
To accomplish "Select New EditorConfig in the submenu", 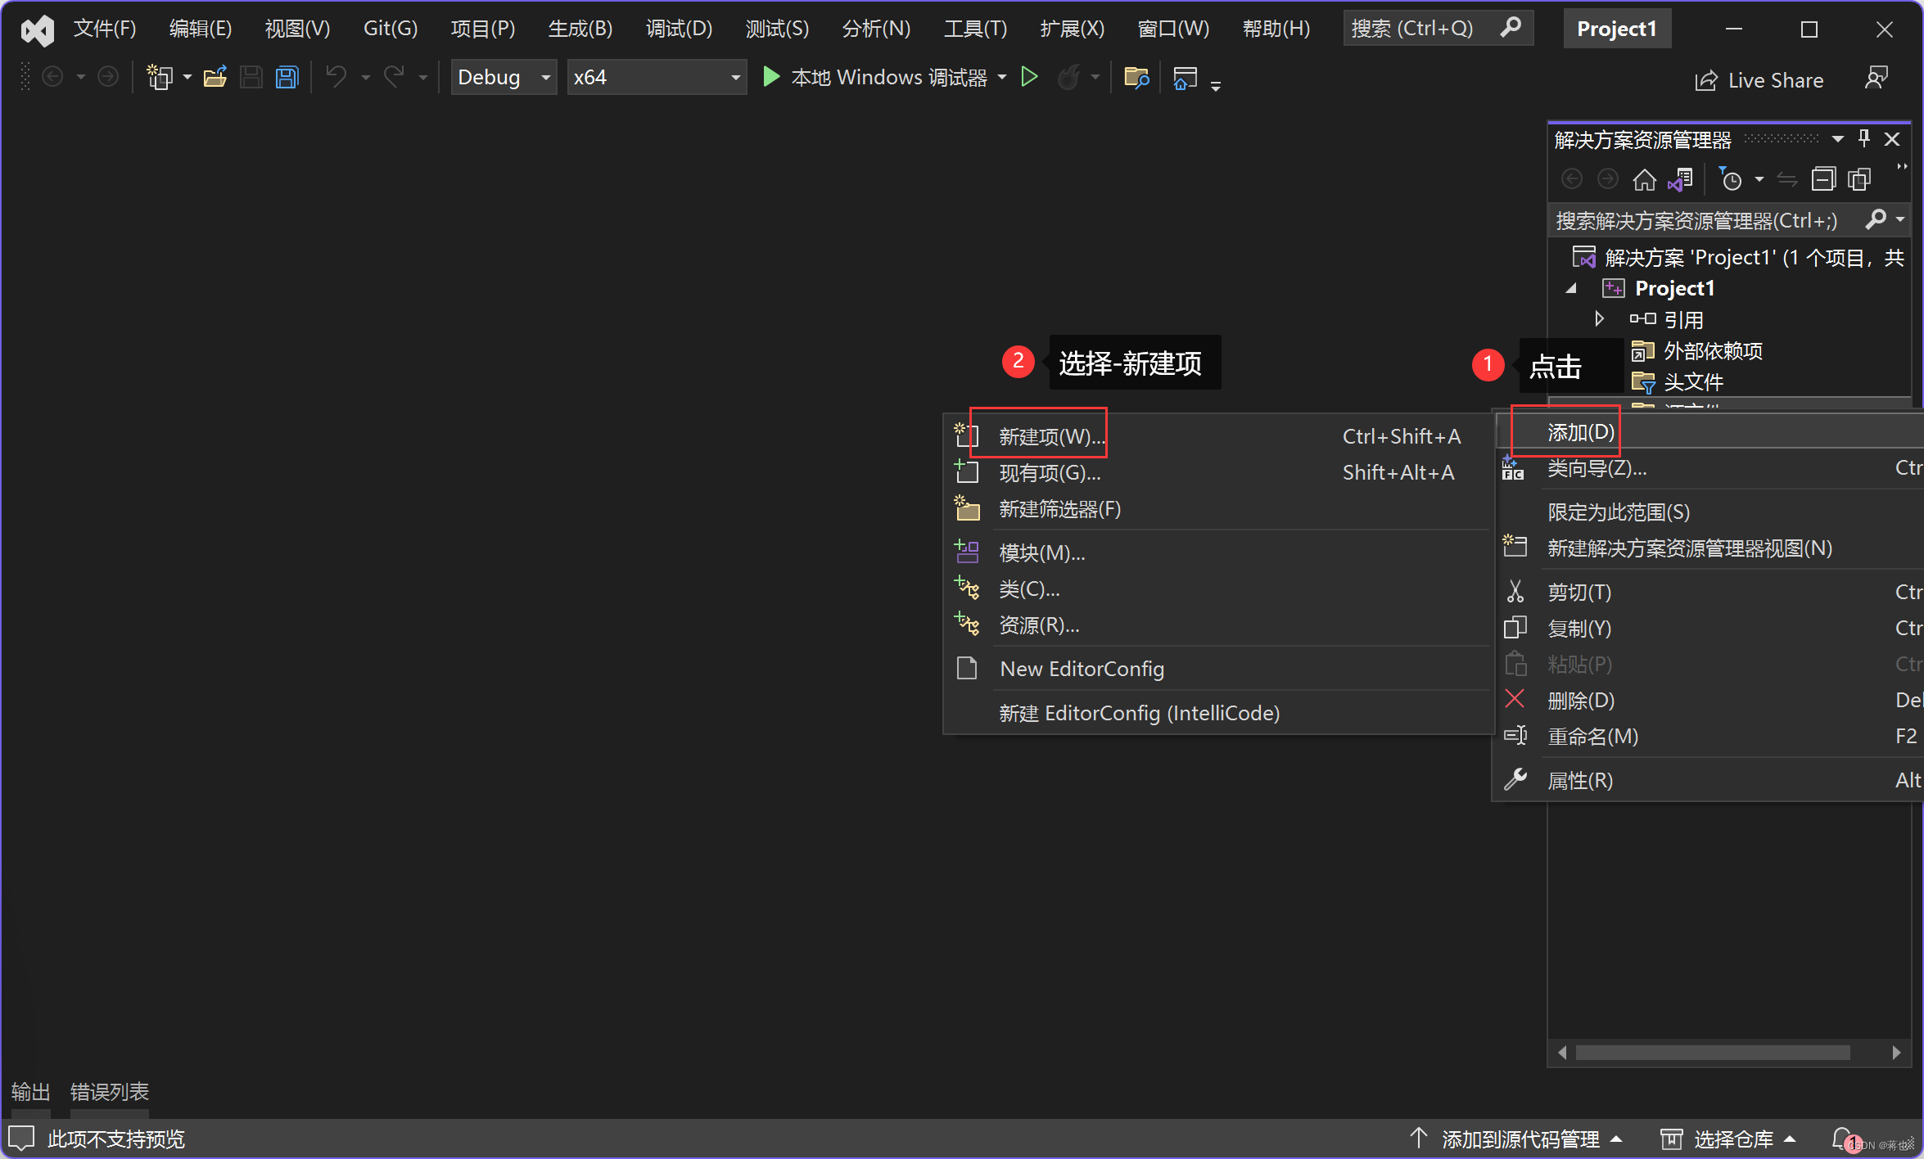I will pos(1218,669).
